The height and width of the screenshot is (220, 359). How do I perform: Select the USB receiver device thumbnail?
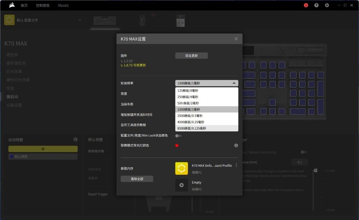click(180, 21)
